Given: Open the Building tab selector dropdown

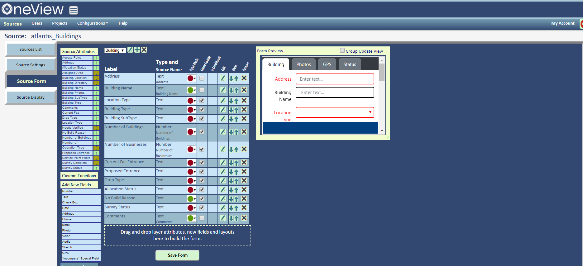Looking at the screenshot, I should coord(115,50).
